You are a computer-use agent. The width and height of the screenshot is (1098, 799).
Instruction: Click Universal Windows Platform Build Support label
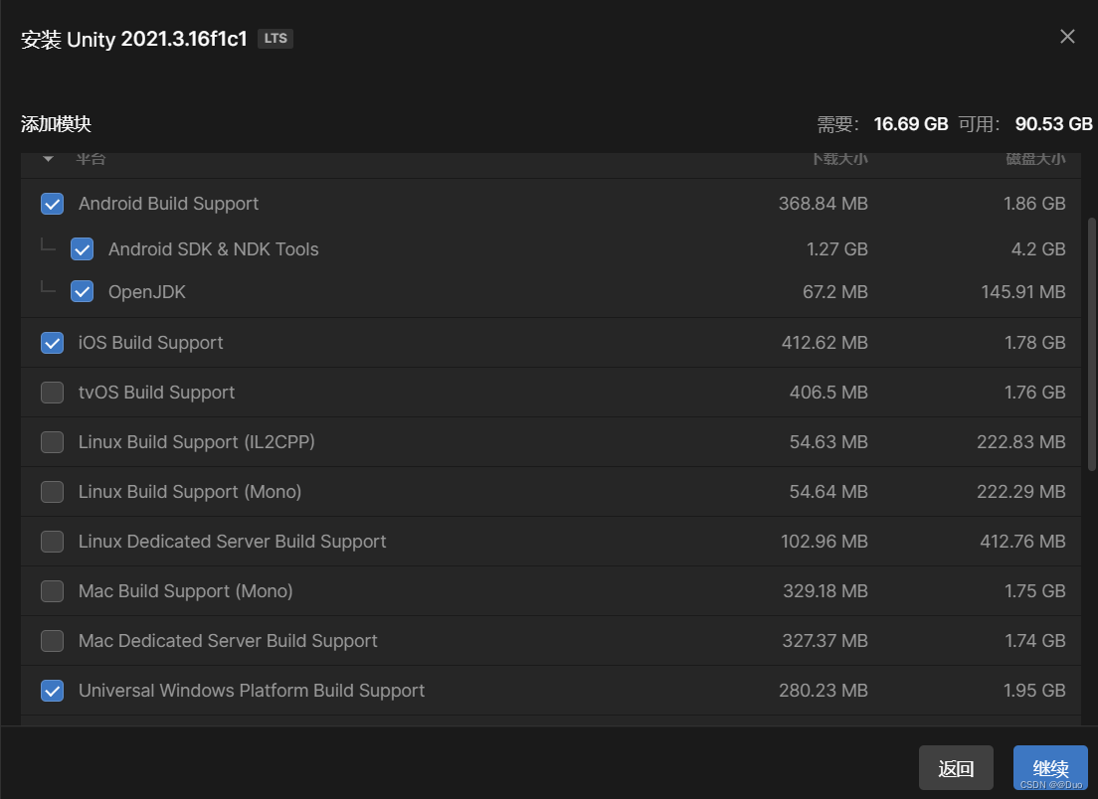[x=252, y=691]
